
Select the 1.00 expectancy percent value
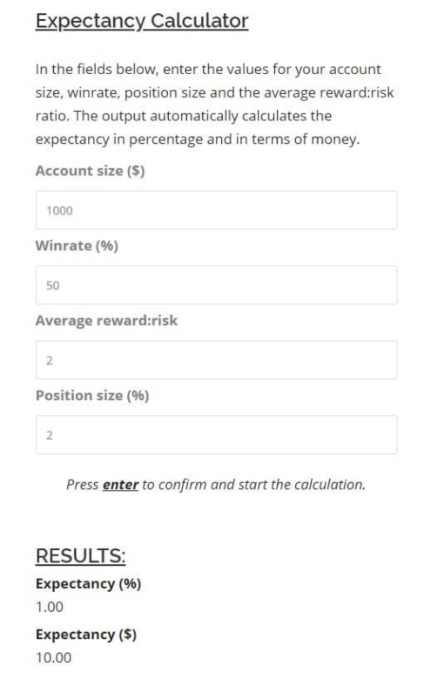(50, 607)
